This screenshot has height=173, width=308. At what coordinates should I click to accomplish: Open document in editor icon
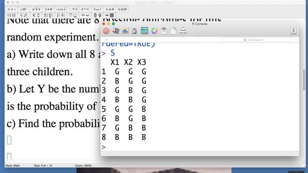click(164, 31)
